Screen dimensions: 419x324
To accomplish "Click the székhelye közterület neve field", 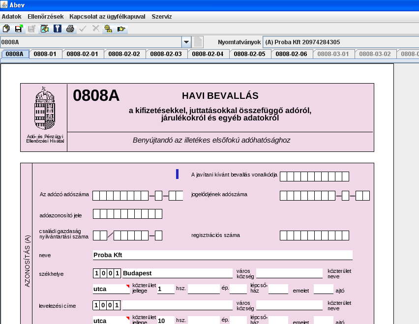I will point(289,273).
